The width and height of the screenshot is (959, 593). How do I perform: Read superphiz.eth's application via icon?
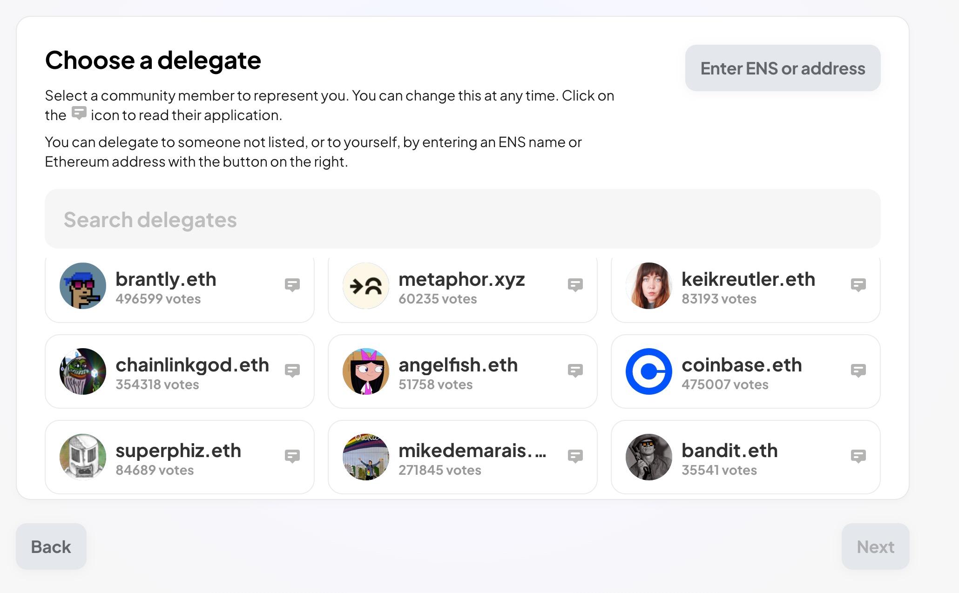point(292,456)
